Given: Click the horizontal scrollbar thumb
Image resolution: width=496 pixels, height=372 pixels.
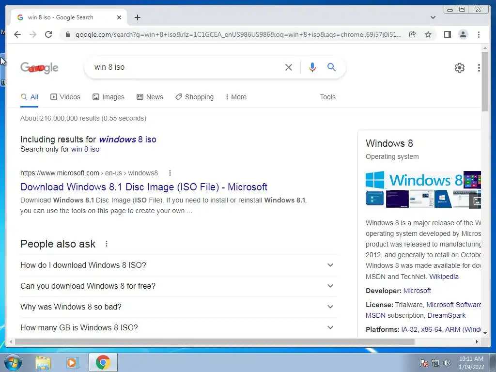Looking at the screenshot, I should (x=215, y=341).
